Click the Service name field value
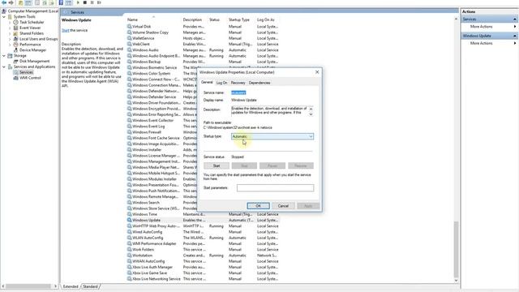This screenshot has height=292, width=519. coord(238,92)
